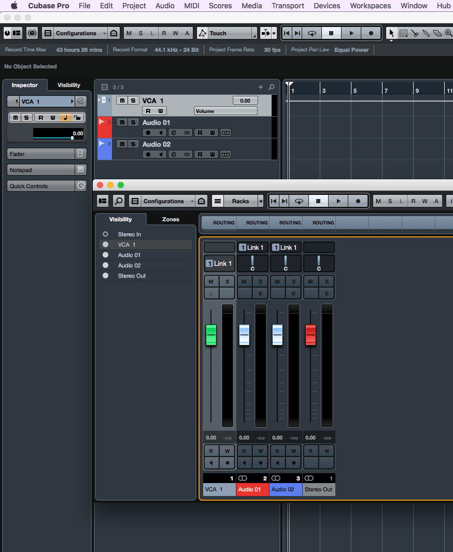Click first ROUTING rack header
453x552 pixels.
pyautogui.click(x=219, y=223)
